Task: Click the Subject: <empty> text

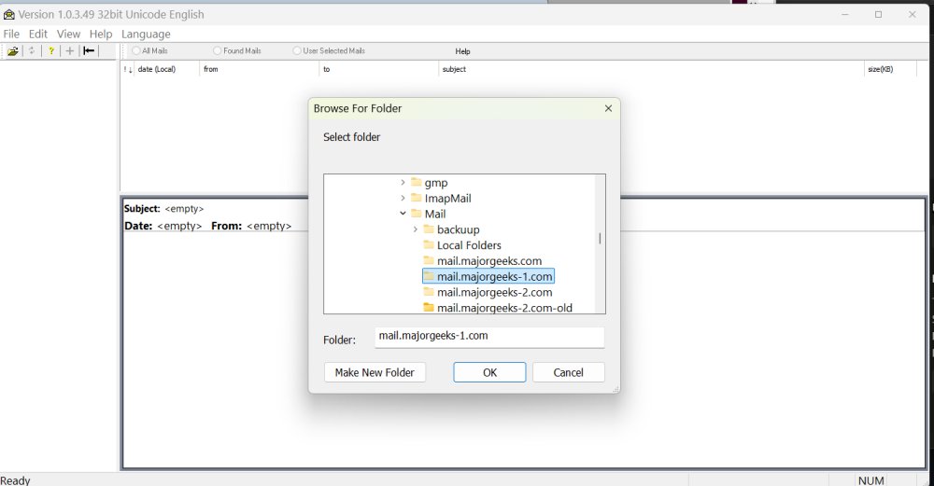Action: (x=163, y=209)
